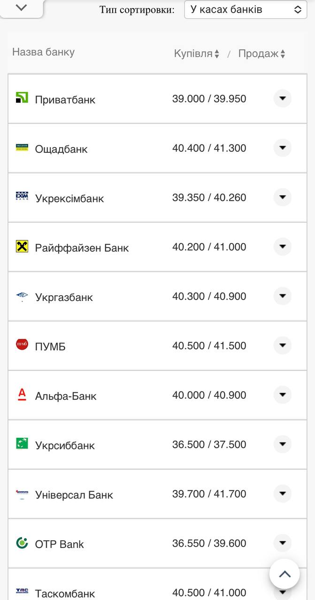Screen dimensions: 315x600
Task: Open the sorting type dropdown
Action: click(246, 9)
